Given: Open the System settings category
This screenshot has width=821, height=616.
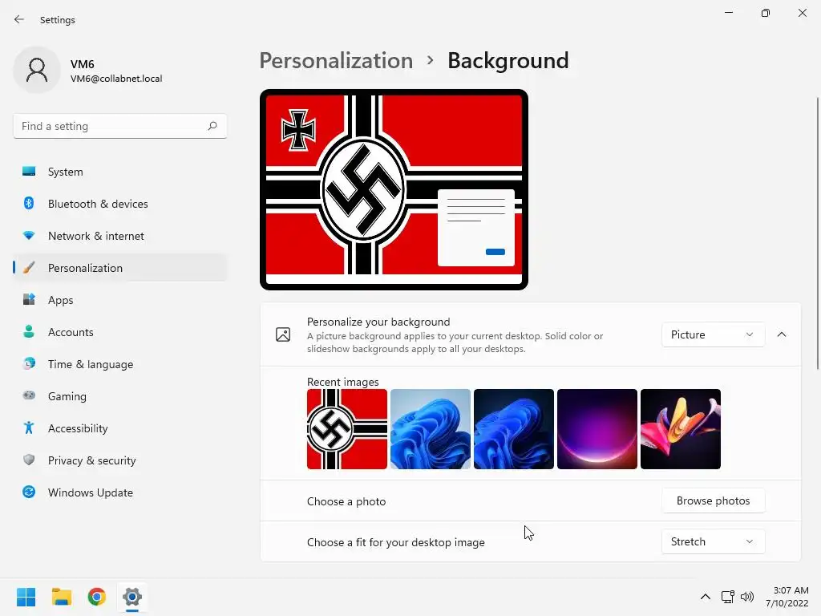Looking at the screenshot, I should (120, 172).
